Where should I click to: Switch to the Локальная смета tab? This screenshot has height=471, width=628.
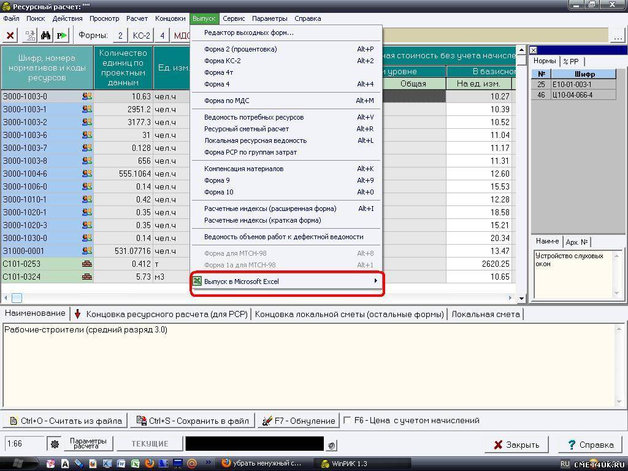tap(485, 314)
